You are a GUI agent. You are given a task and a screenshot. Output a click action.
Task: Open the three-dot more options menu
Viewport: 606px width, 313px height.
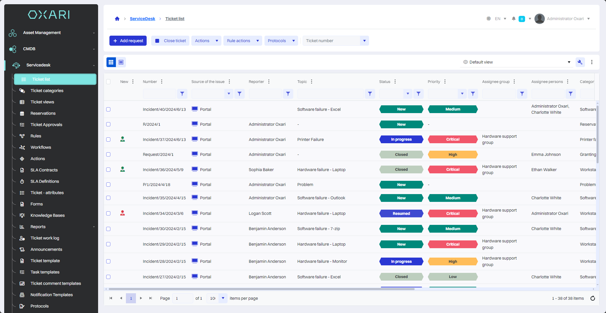[592, 62]
